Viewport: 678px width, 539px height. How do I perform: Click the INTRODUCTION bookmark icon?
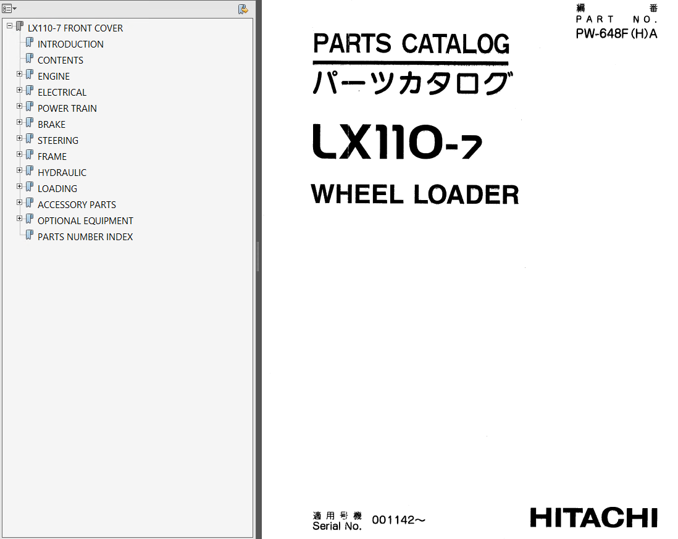click(x=30, y=43)
